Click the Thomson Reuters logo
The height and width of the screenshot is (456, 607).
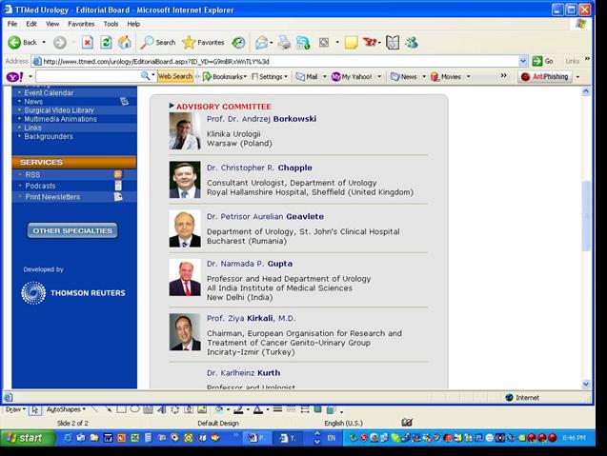coord(73,293)
